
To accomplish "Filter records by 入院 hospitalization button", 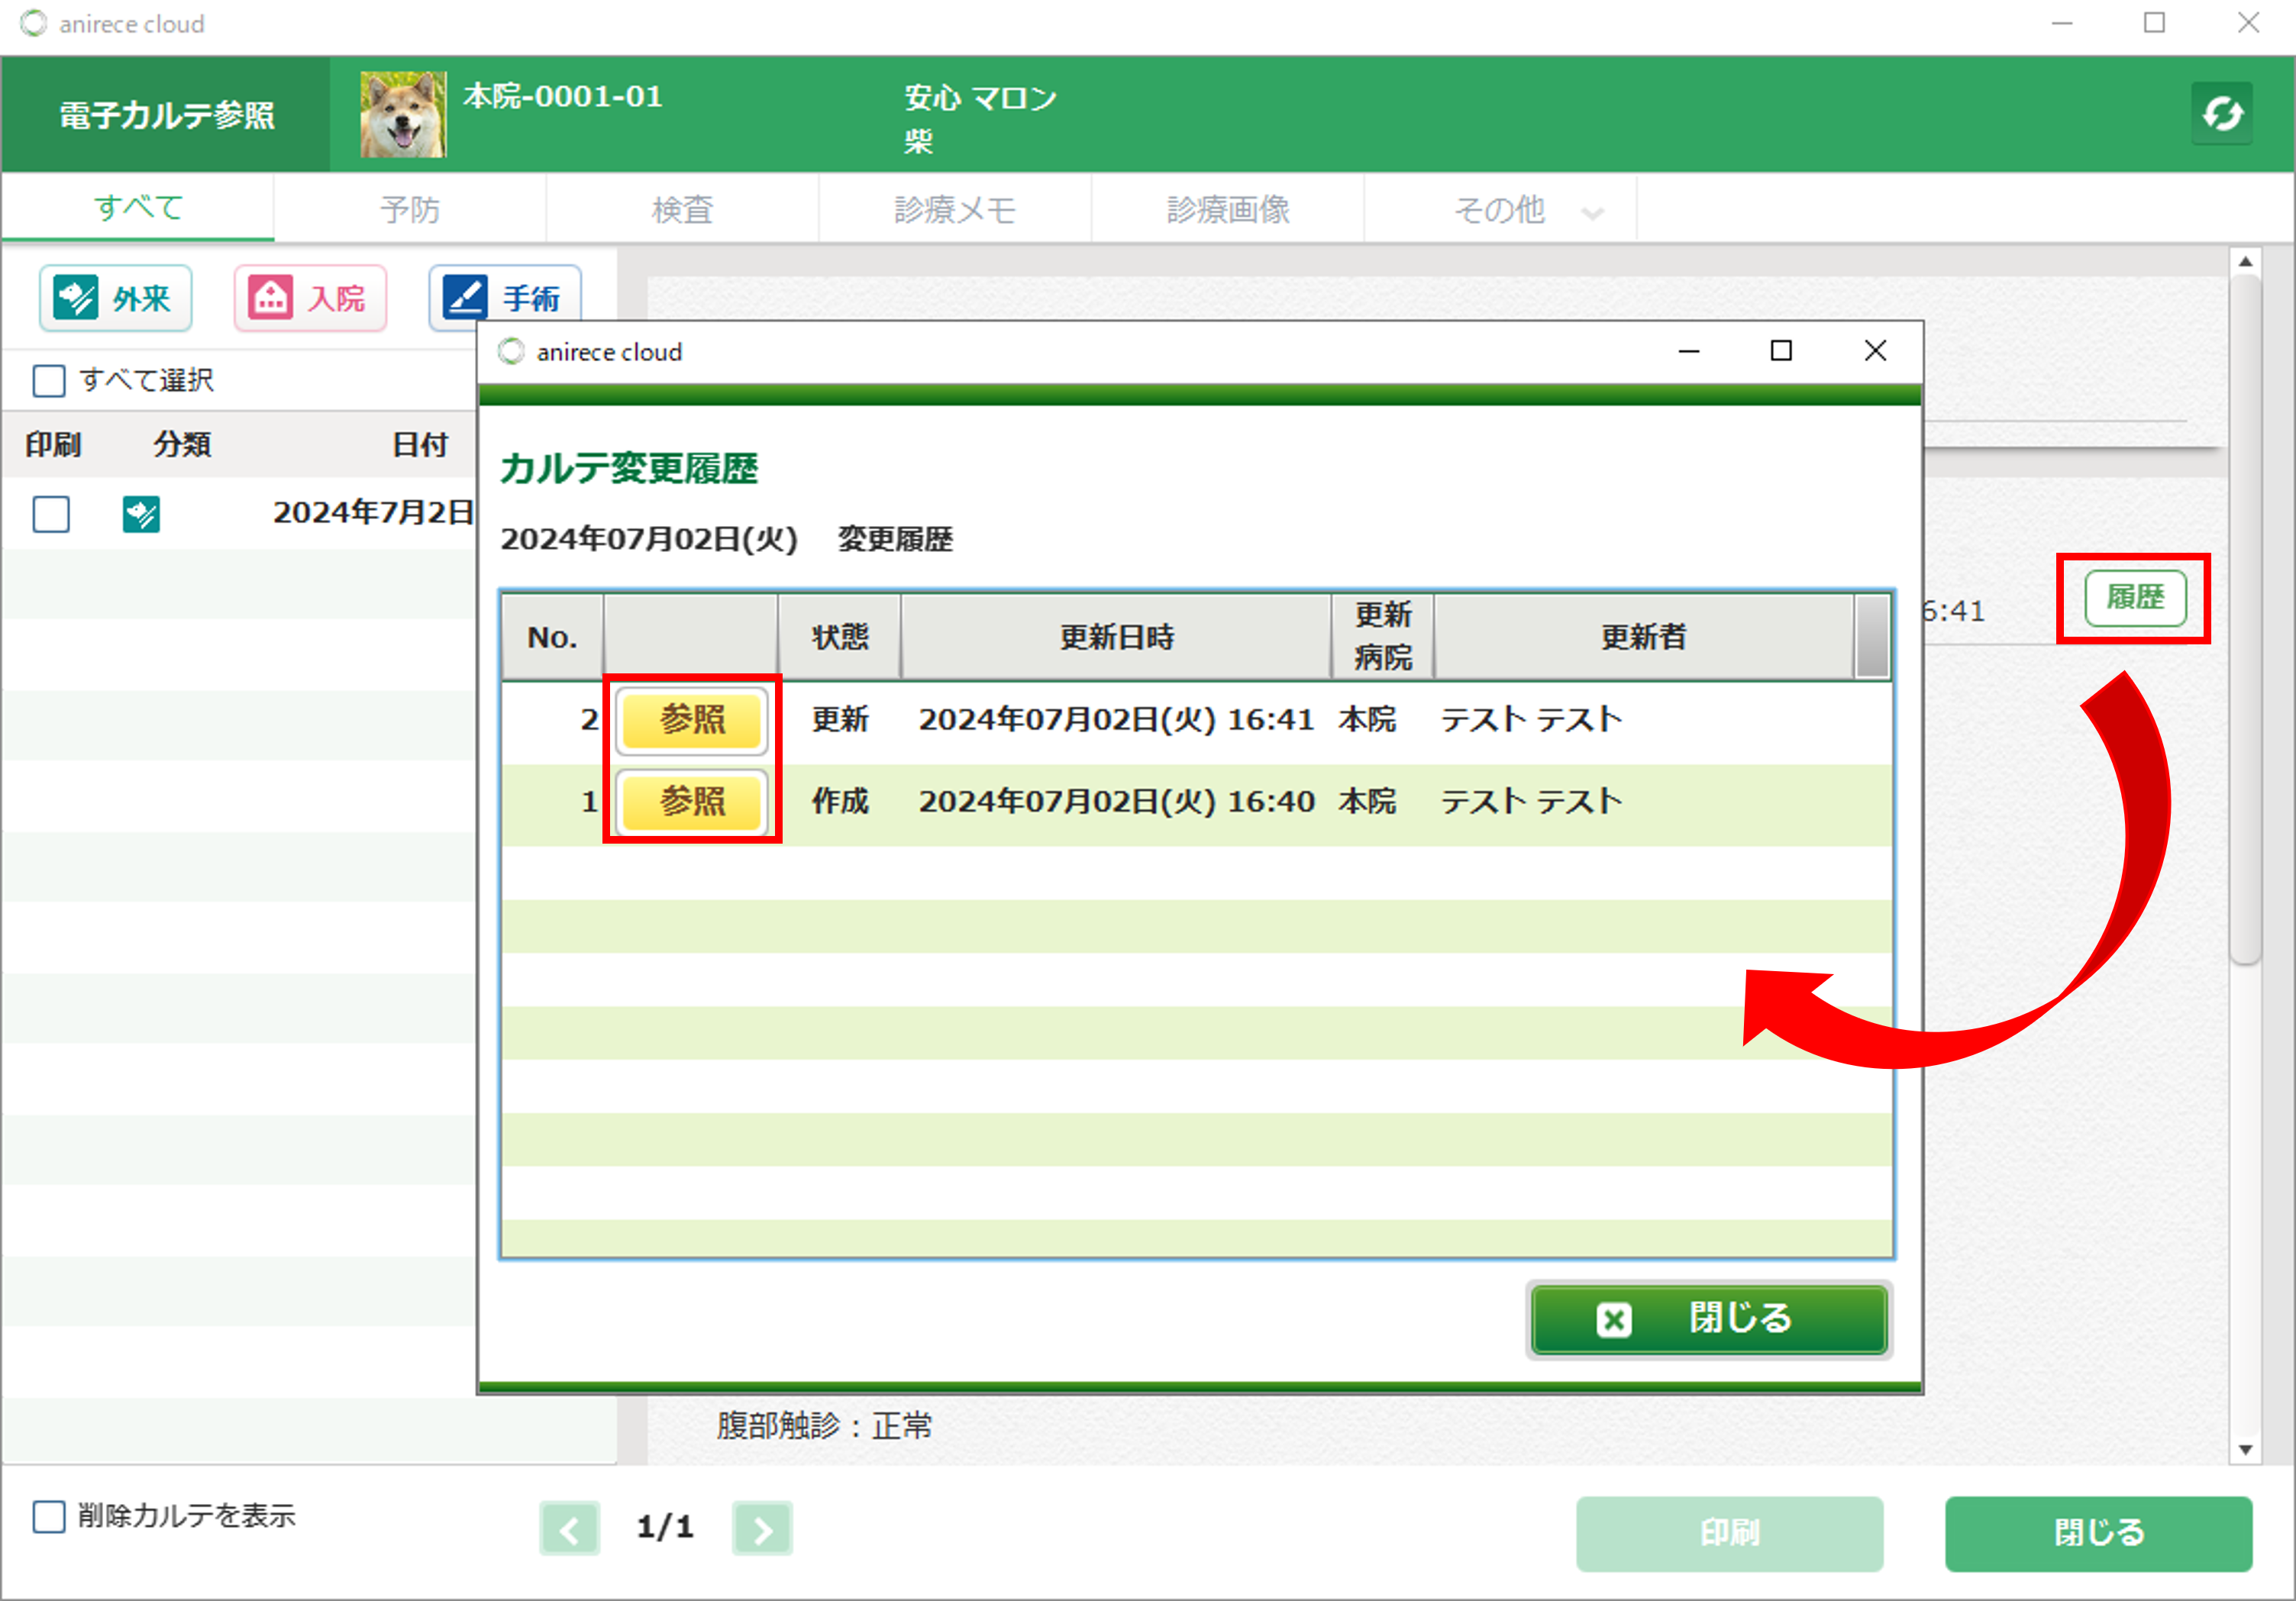I will coord(310,298).
